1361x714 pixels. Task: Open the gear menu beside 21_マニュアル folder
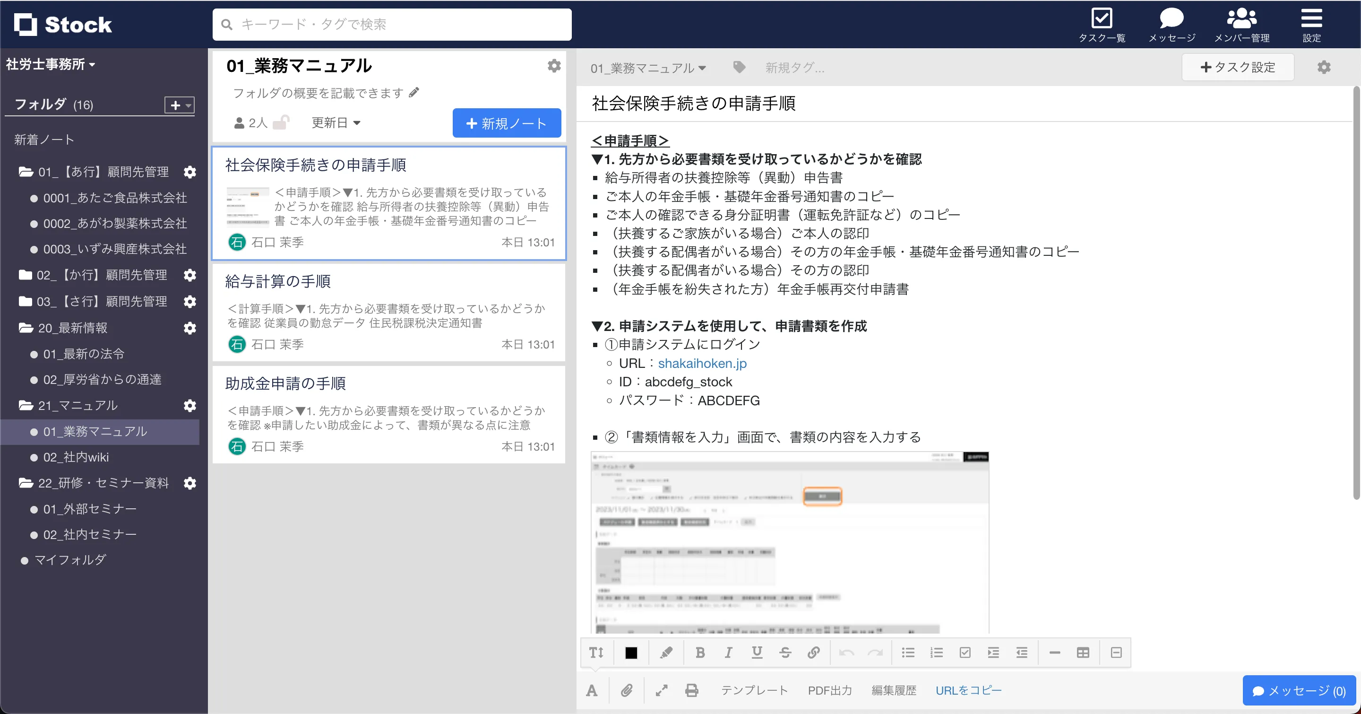pyautogui.click(x=190, y=406)
